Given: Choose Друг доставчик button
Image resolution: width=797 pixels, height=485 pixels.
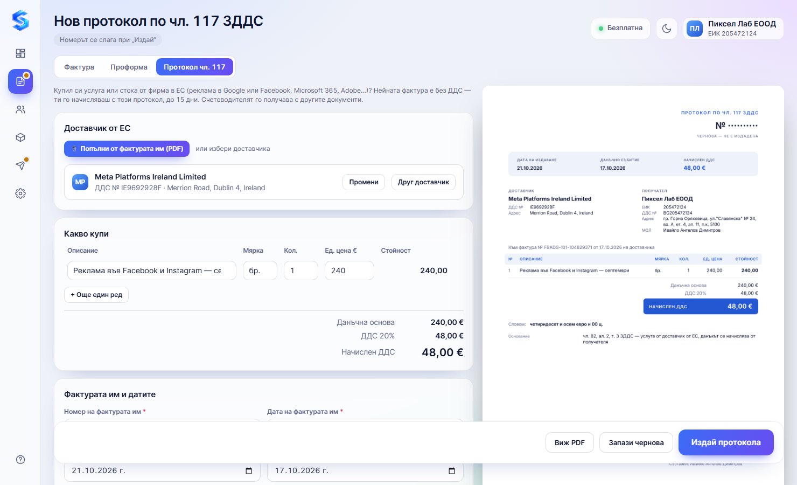Looking at the screenshot, I should [x=423, y=182].
